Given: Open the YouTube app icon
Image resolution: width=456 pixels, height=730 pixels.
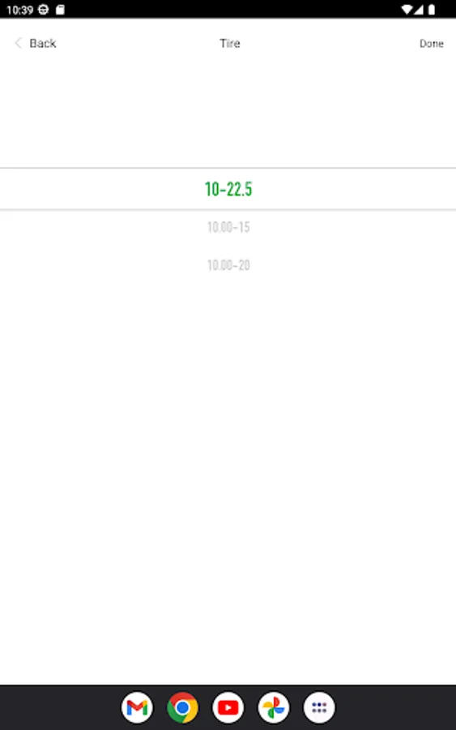Looking at the screenshot, I should (228, 707).
